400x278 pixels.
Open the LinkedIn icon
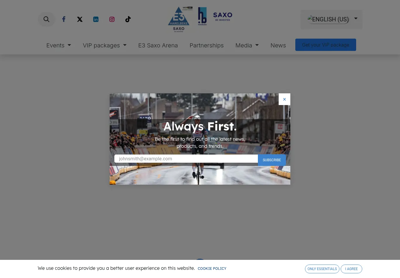[x=96, y=19]
